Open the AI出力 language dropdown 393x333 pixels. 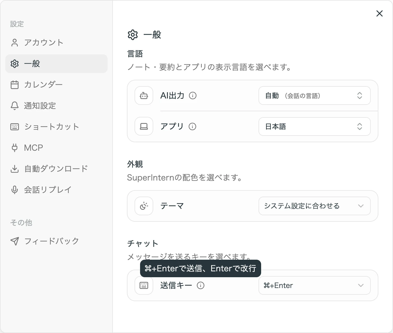tap(315, 96)
